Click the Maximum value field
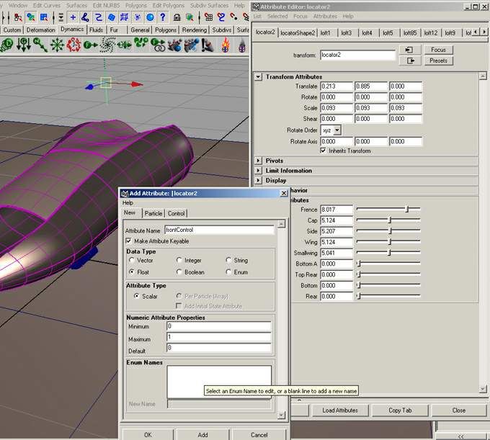This screenshot has width=490, height=440. click(x=219, y=337)
